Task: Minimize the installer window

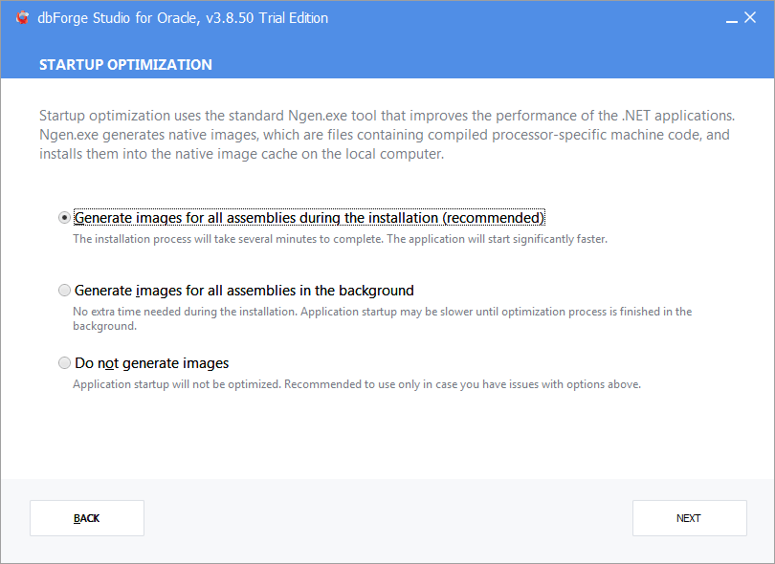Action: (732, 19)
